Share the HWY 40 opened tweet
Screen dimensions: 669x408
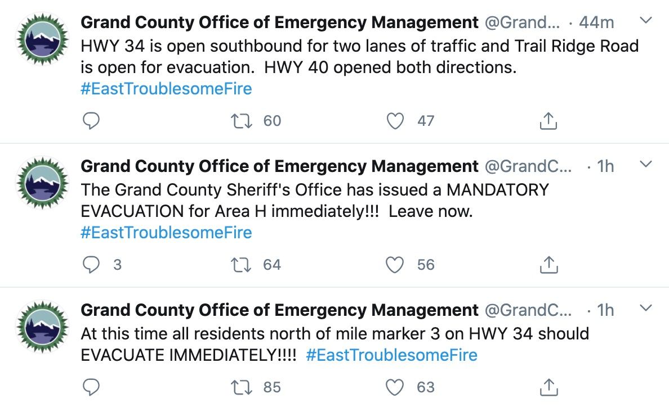point(548,121)
